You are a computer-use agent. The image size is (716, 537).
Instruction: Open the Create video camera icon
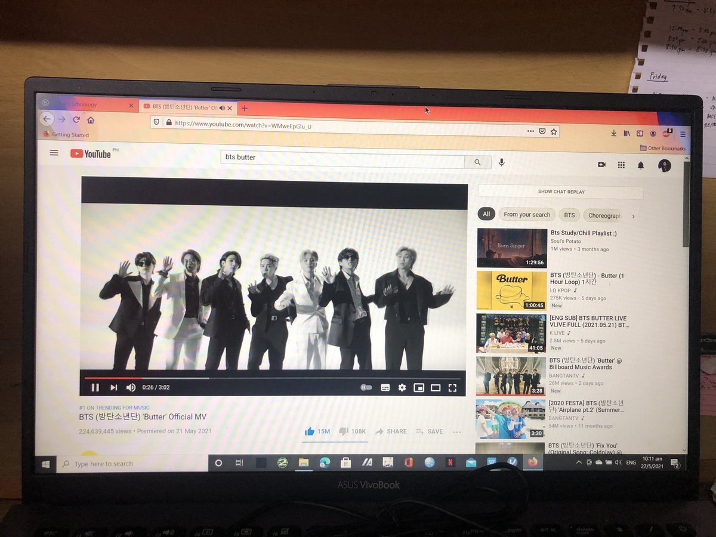(x=601, y=165)
